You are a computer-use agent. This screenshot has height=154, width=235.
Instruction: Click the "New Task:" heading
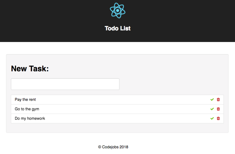(30, 69)
